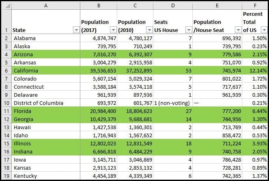Screen dimensions: 269x181
Task: Open the Population (2017) filter dropdown
Action: [x=113, y=30]
